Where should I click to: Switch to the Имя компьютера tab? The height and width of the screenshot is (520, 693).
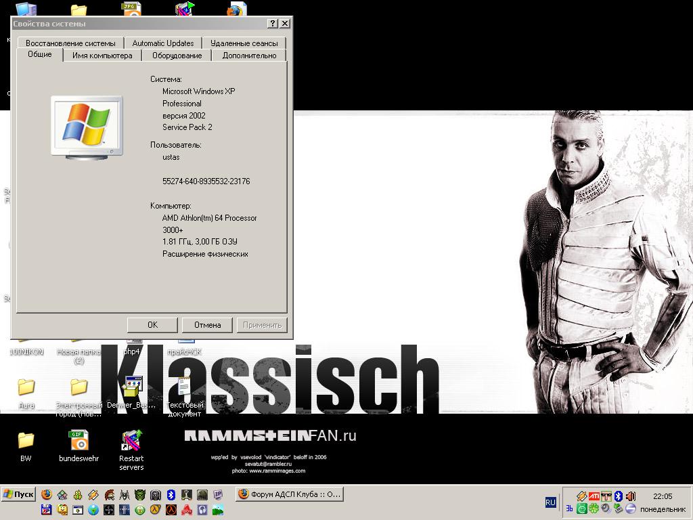(102, 56)
